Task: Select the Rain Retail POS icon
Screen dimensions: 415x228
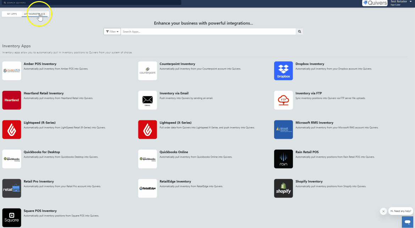Action: click(283, 159)
